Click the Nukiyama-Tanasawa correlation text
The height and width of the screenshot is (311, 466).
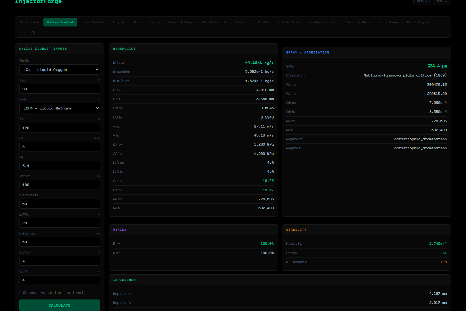405,75
